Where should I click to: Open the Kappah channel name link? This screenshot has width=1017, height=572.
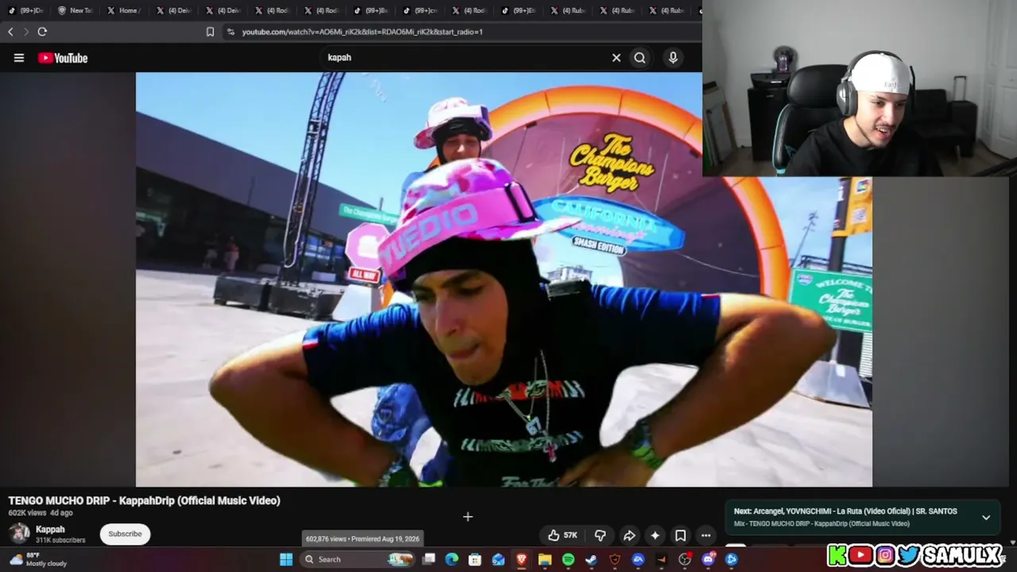(50, 529)
